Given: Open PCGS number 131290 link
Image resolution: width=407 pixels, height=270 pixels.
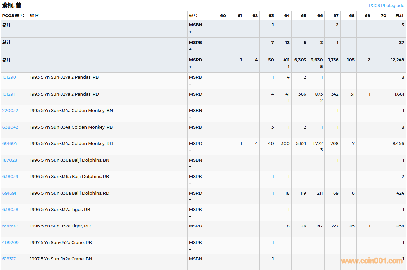Looking at the screenshot, I should [9, 77].
